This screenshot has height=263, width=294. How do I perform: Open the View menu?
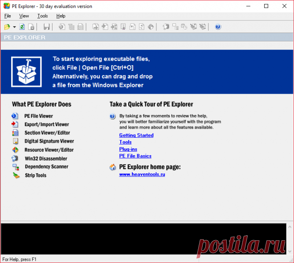tap(24, 16)
